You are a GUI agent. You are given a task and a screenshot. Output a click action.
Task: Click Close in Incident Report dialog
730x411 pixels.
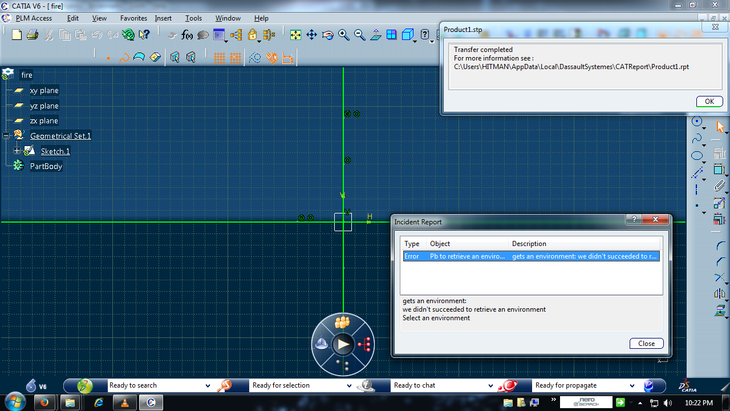(x=647, y=344)
